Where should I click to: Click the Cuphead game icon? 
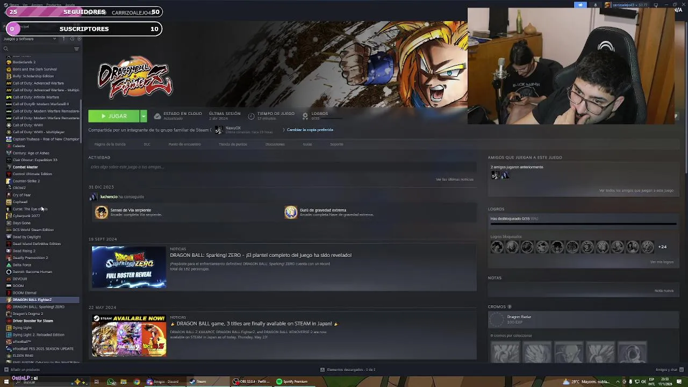pos(9,202)
